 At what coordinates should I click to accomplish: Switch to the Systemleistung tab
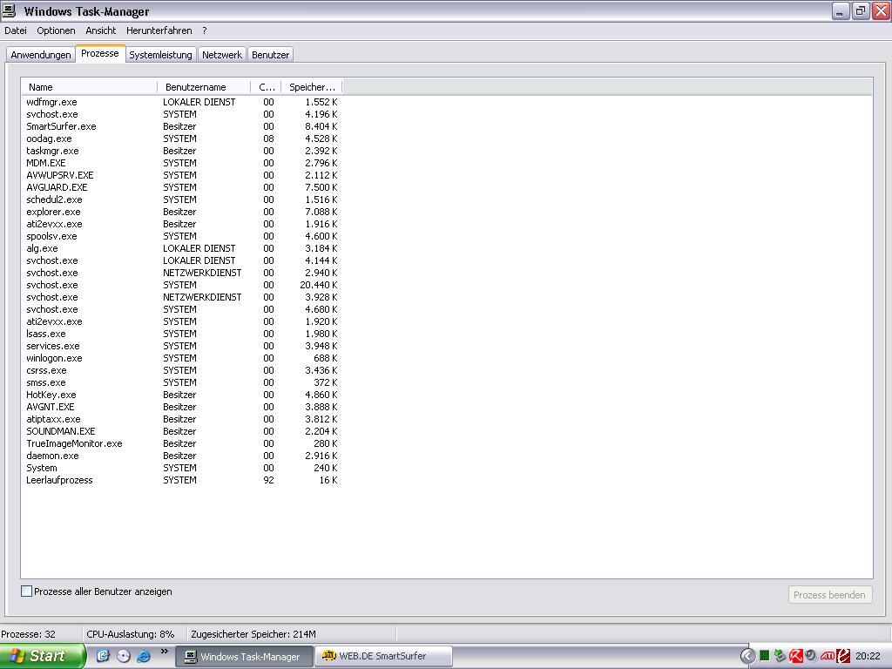pos(160,55)
